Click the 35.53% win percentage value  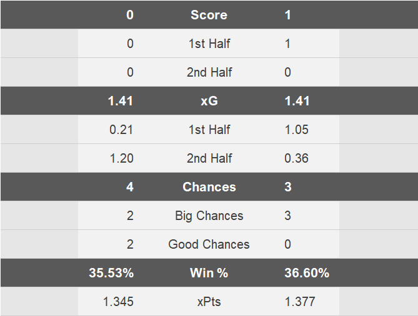click(111, 273)
